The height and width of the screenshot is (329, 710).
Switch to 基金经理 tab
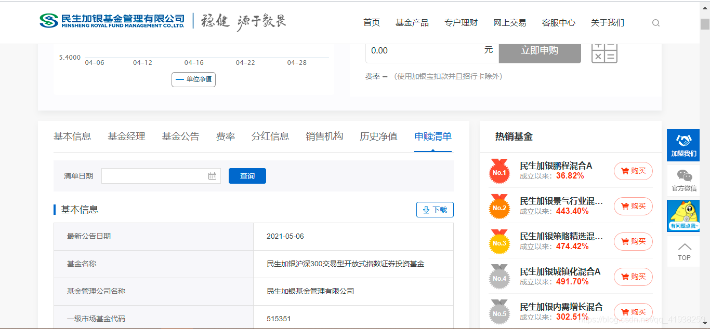[x=126, y=136]
